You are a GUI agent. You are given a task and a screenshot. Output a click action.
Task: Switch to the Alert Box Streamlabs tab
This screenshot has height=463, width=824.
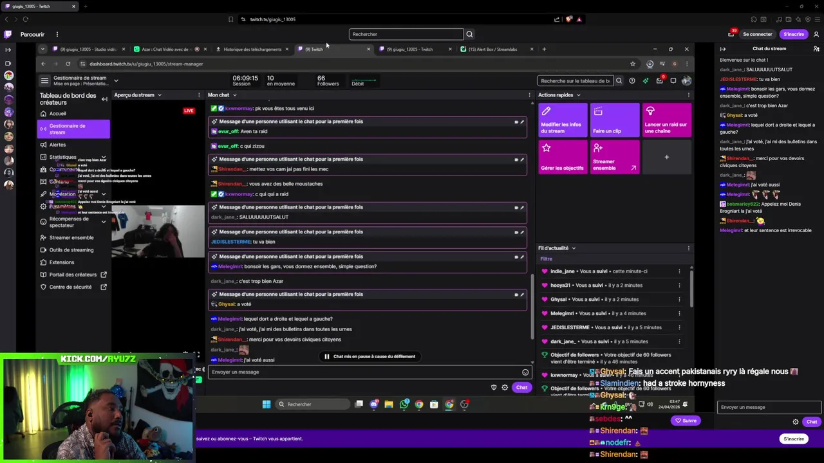click(x=492, y=49)
